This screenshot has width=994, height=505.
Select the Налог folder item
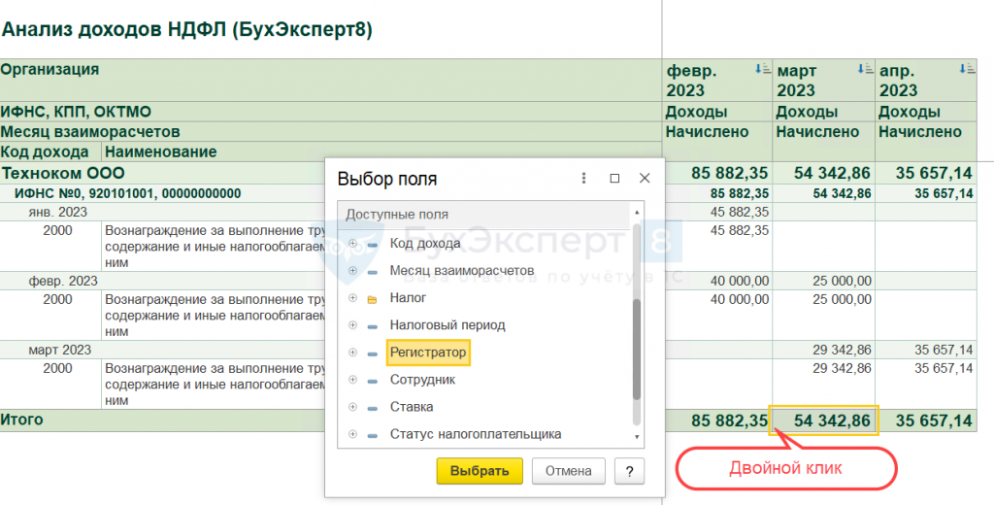point(408,297)
